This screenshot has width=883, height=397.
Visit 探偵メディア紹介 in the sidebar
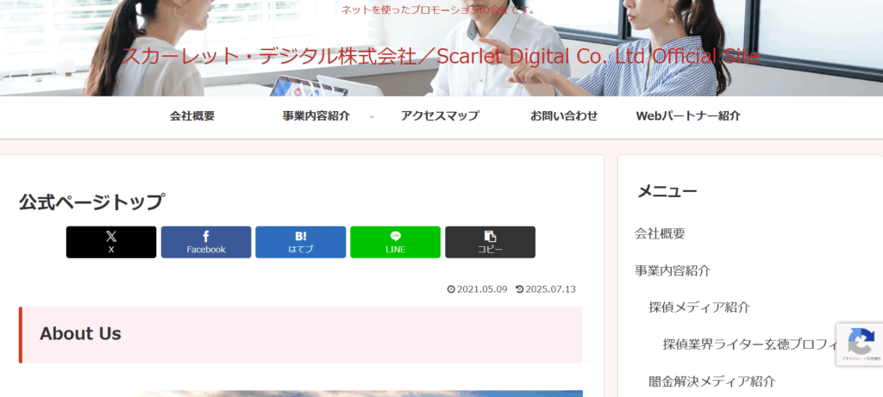click(x=699, y=307)
